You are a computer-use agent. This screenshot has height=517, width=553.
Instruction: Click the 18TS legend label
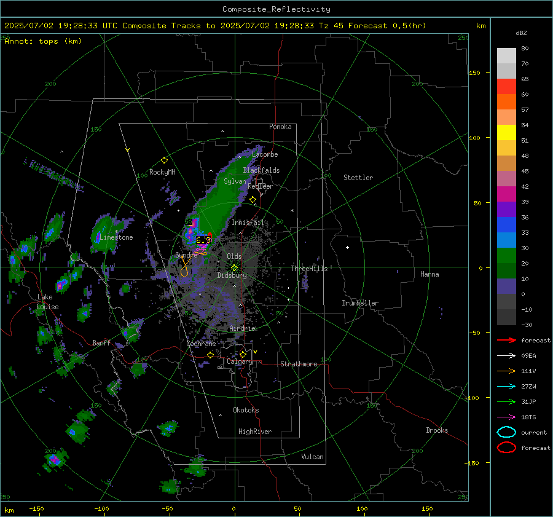[528, 417]
